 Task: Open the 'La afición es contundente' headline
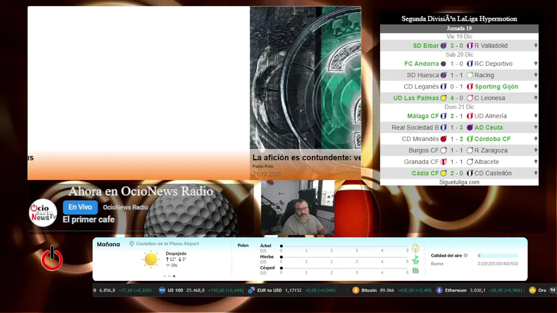[307, 158]
